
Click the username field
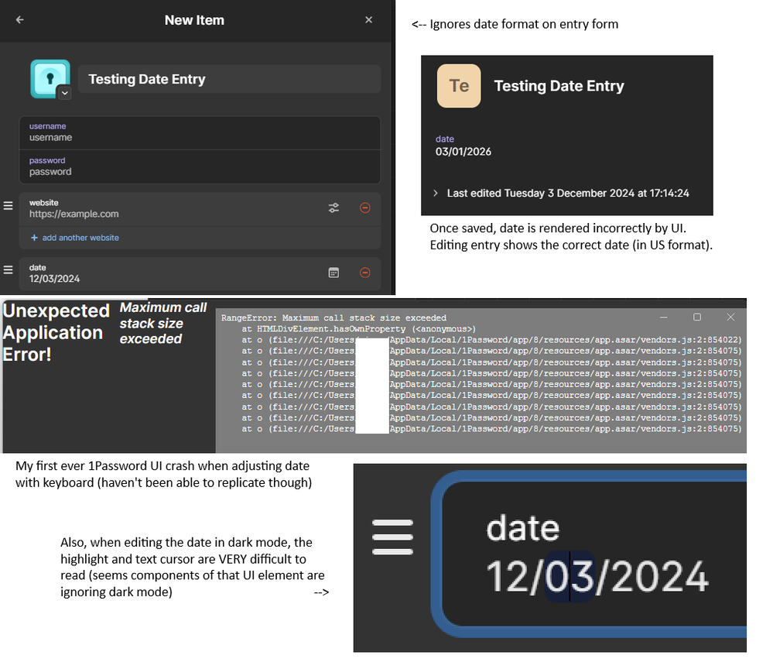(200, 132)
